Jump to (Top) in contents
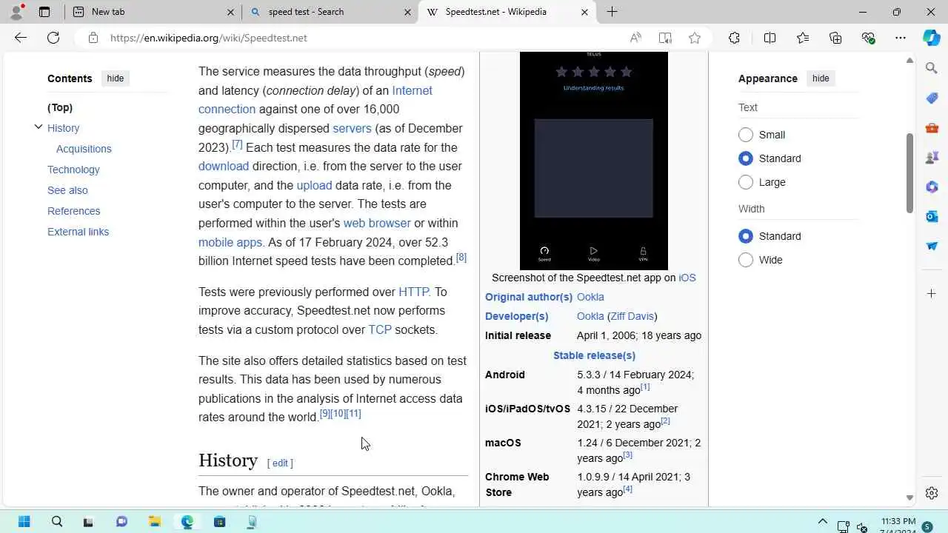 pos(60,107)
